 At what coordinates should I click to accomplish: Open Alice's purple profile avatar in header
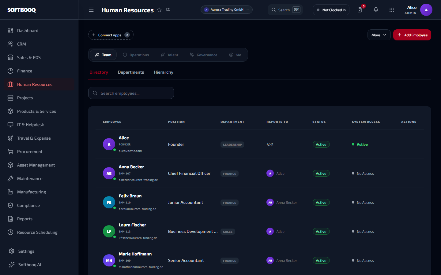coord(426,10)
